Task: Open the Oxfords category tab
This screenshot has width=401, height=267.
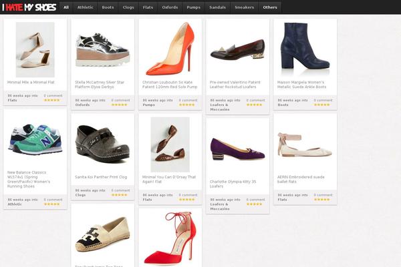Action: coord(170,7)
